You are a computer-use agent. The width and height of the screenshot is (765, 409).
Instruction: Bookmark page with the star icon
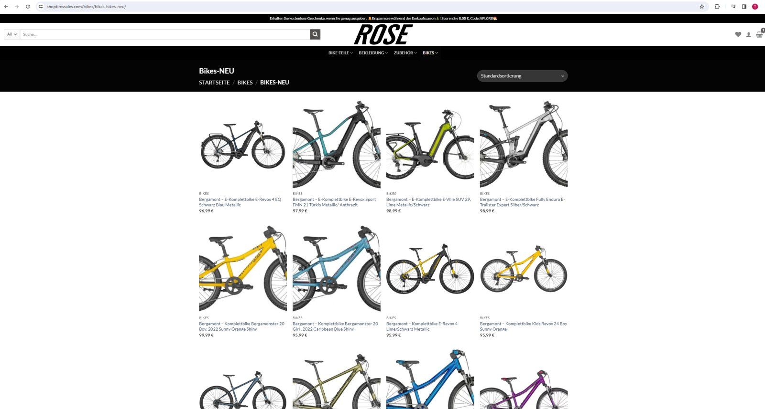[702, 7]
